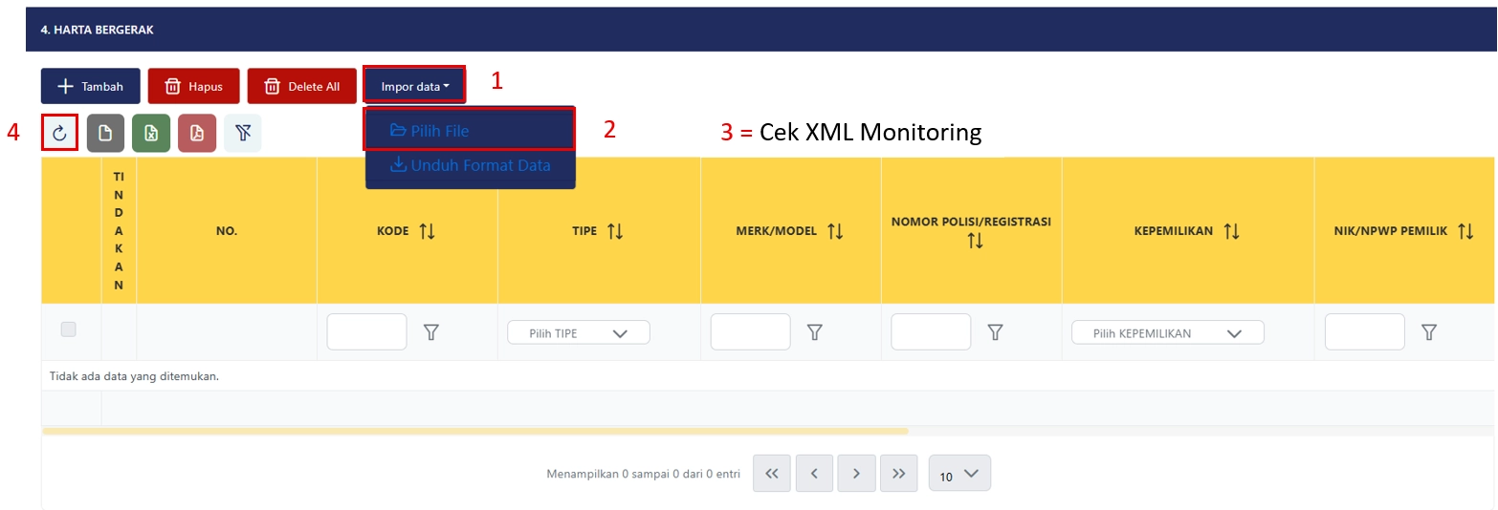Click the refresh table icon

(59, 134)
